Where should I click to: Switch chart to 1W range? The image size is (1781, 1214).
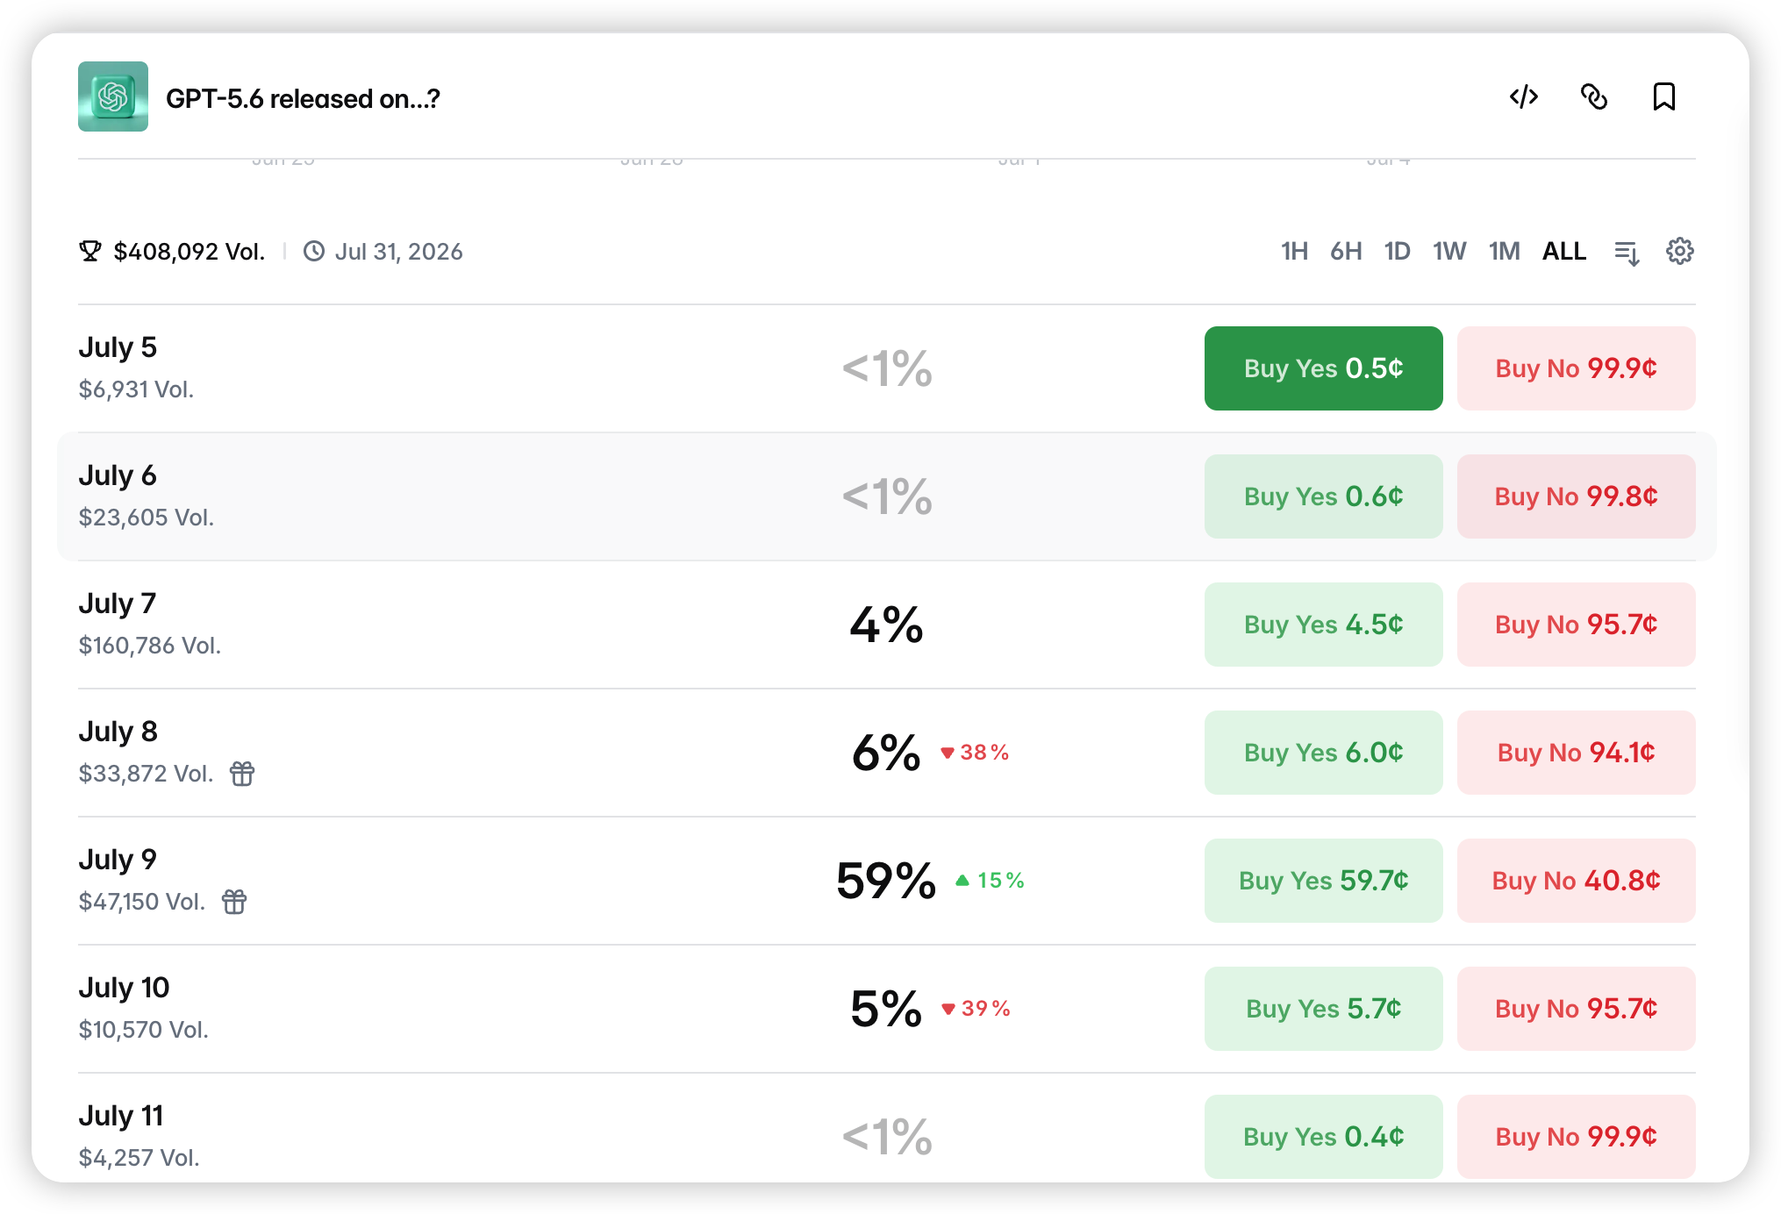1449,252
